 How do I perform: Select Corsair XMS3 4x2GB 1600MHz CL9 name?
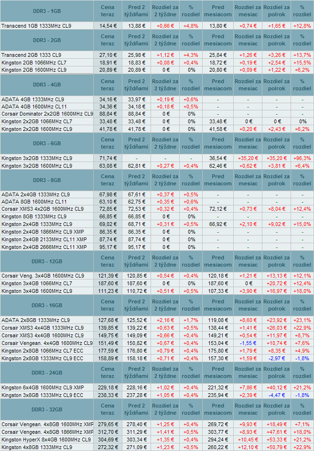click(43, 209)
